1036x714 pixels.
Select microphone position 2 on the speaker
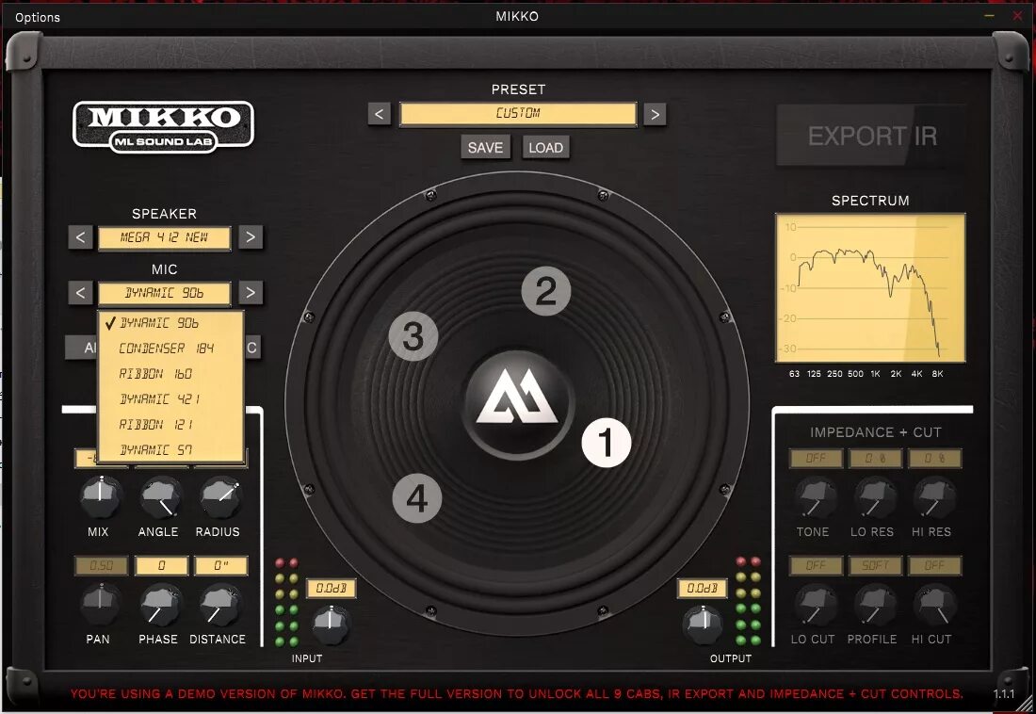point(545,291)
